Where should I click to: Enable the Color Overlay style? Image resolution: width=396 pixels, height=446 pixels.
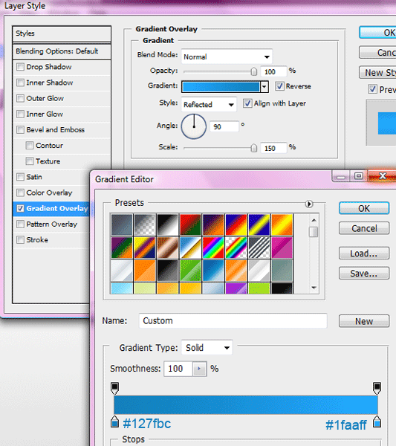(20, 193)
